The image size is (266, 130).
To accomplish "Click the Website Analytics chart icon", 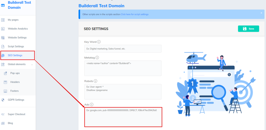I will pyautogui.click(x=3, y=29).
